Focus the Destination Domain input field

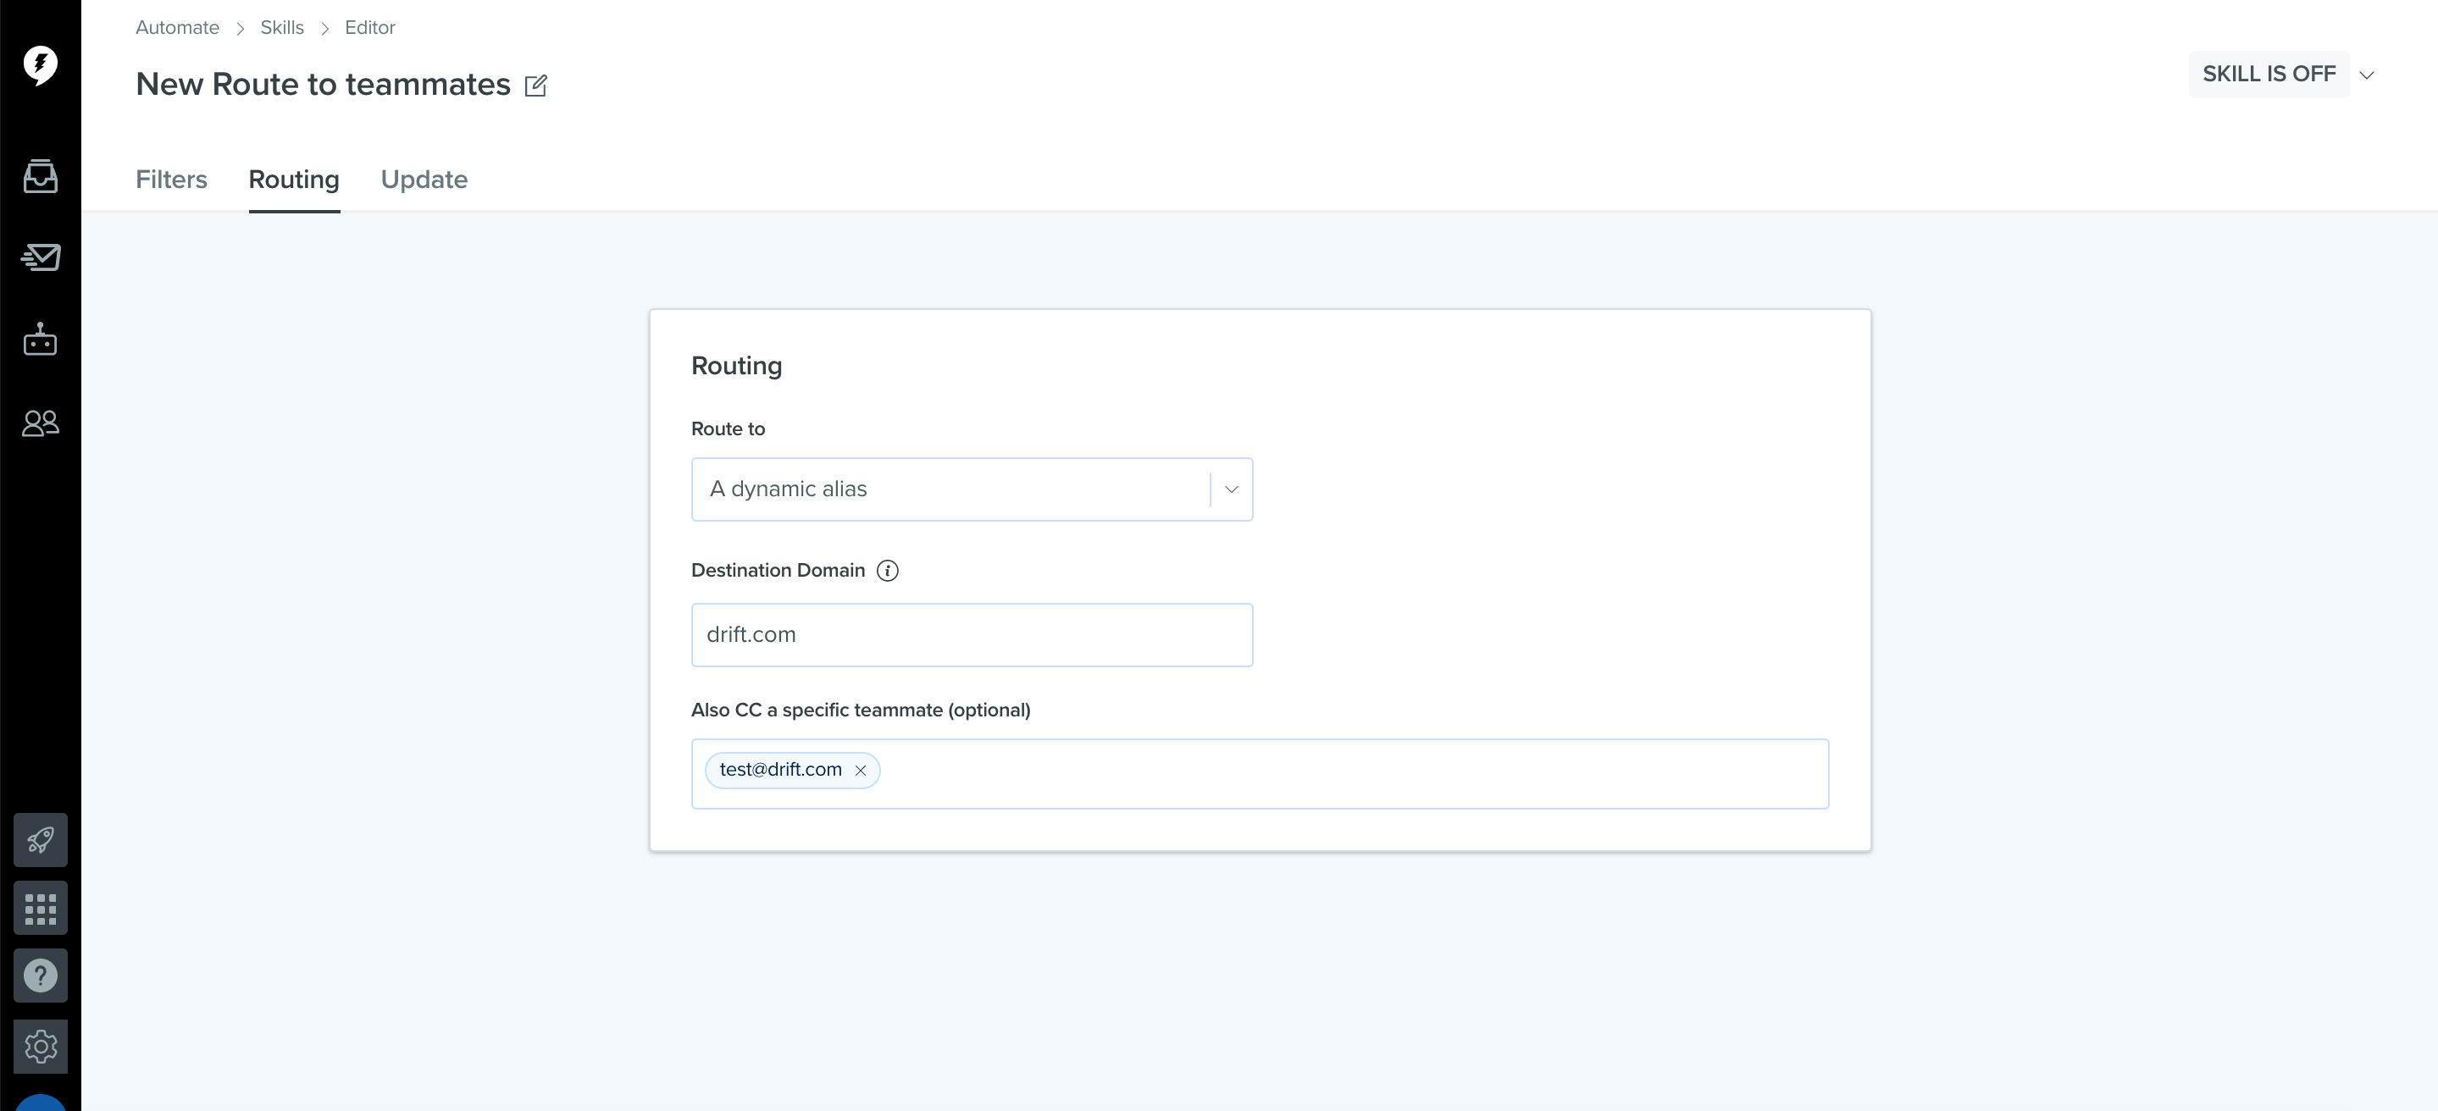click(972, 635)
